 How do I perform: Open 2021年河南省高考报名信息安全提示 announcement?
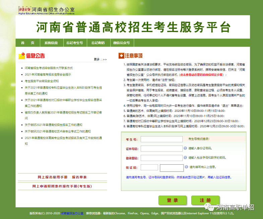pyautogui.click(x=48, y=74)
